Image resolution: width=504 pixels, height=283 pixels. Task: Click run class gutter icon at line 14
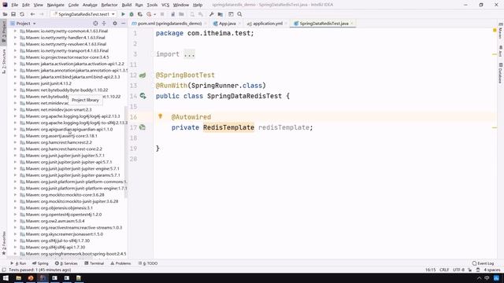coord(143,96)
